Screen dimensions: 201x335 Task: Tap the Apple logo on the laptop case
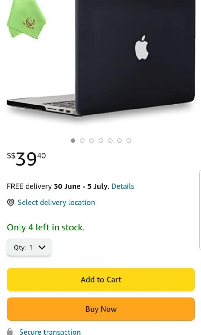(141, 48)
